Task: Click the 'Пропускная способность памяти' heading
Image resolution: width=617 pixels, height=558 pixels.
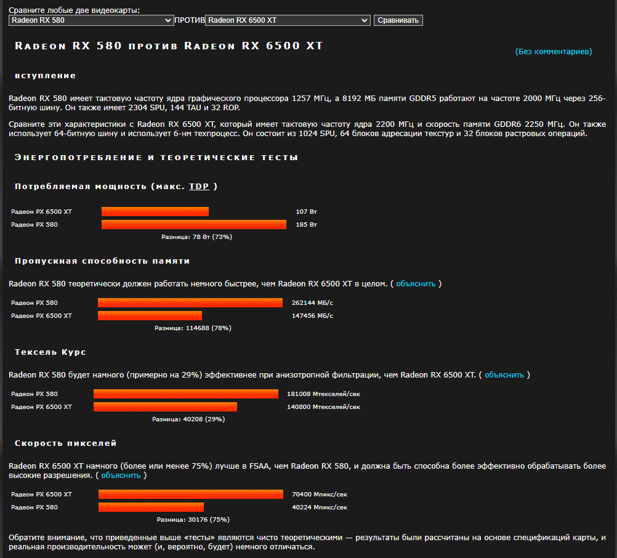Action: (x=102, y=261)
